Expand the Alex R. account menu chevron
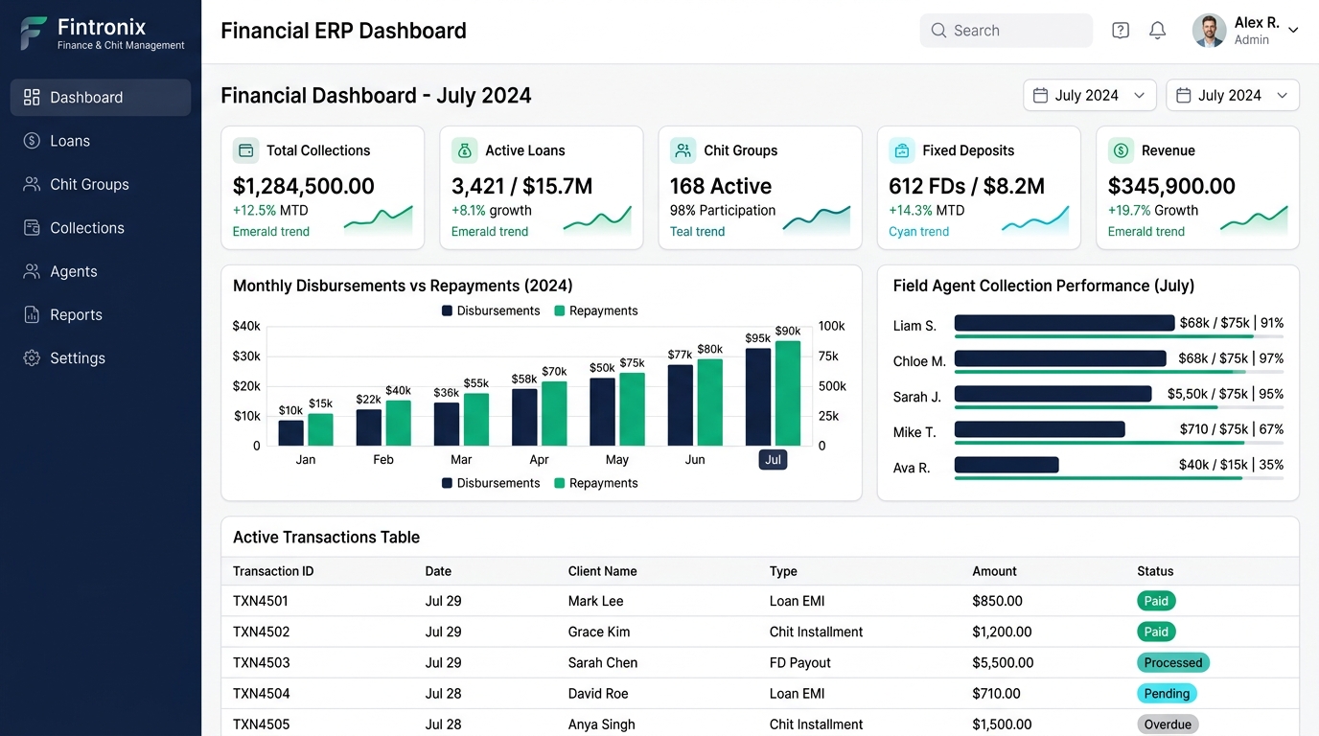The height and width of the screenshot is (736, 1319). click(x=1293, y=31)
